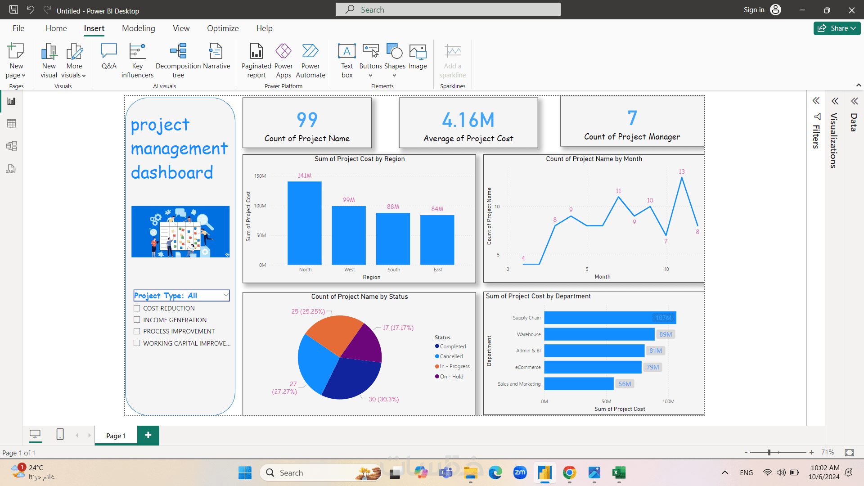Open the Table view in left sidebar
The width and height of the screenshot is (864, 486).
11,123
